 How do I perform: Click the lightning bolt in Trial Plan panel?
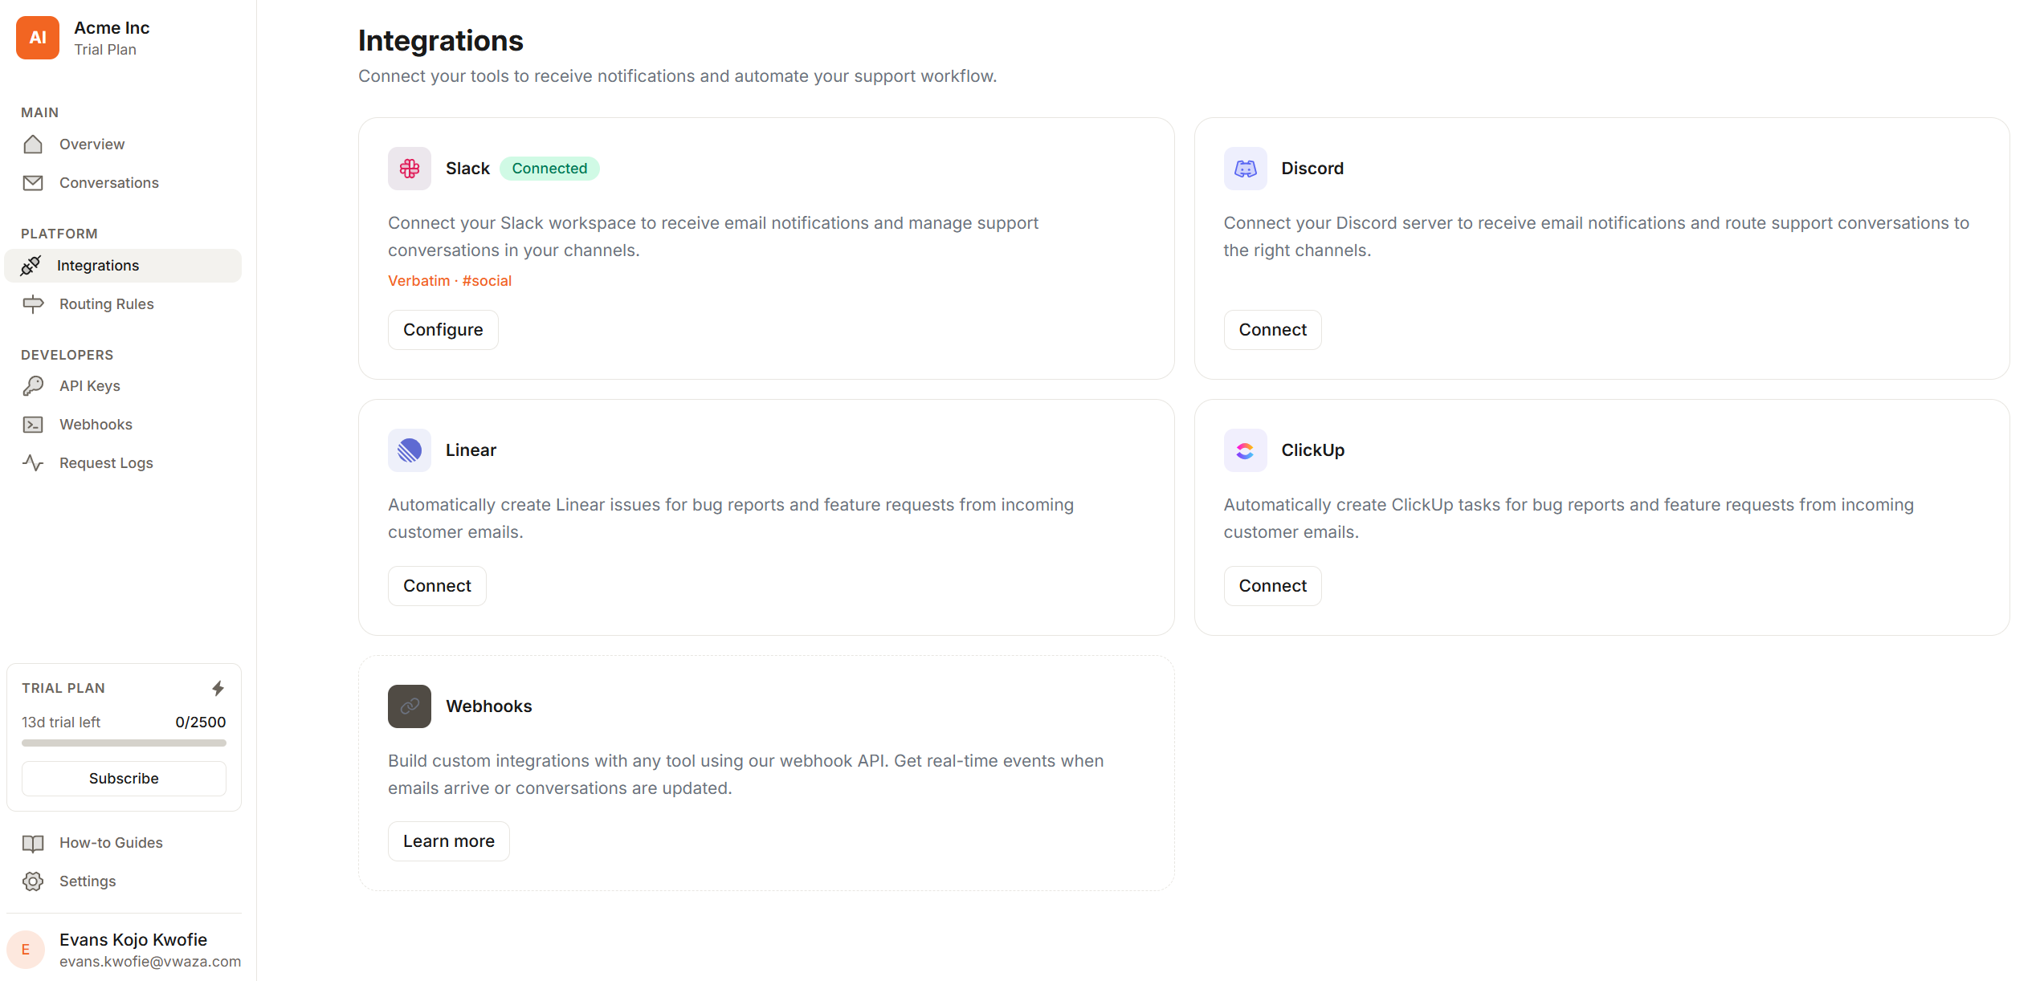pos(218,687)
